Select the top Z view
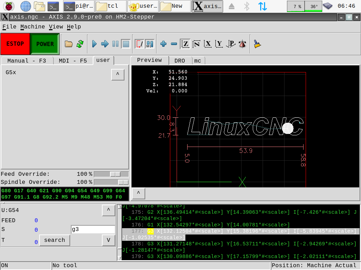This screenshot has width=361, height=270. 185,44
